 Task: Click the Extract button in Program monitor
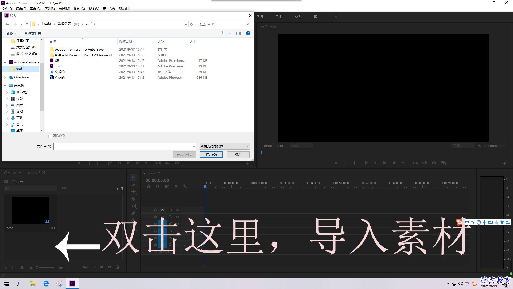point(424,163)
